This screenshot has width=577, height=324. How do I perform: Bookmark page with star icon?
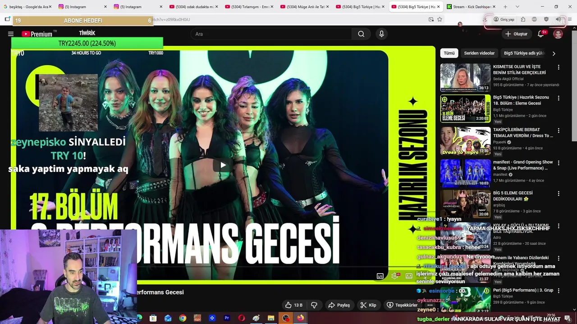pos(440,19)
